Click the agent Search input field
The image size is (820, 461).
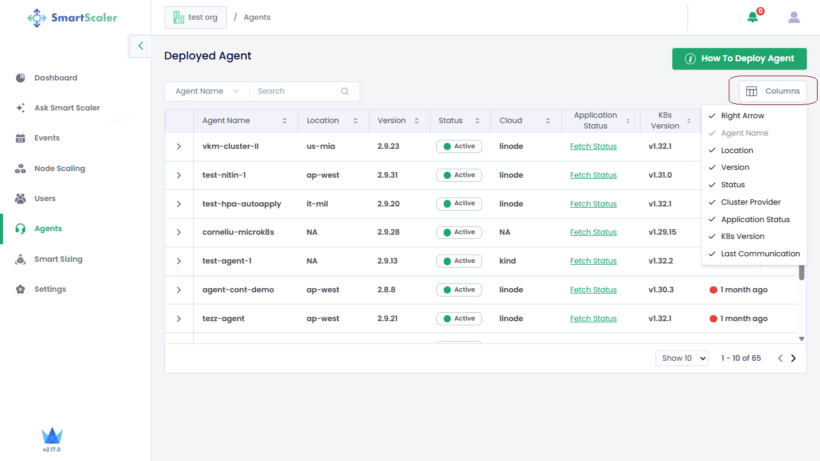pyautogui.click(x=294, y=91)
